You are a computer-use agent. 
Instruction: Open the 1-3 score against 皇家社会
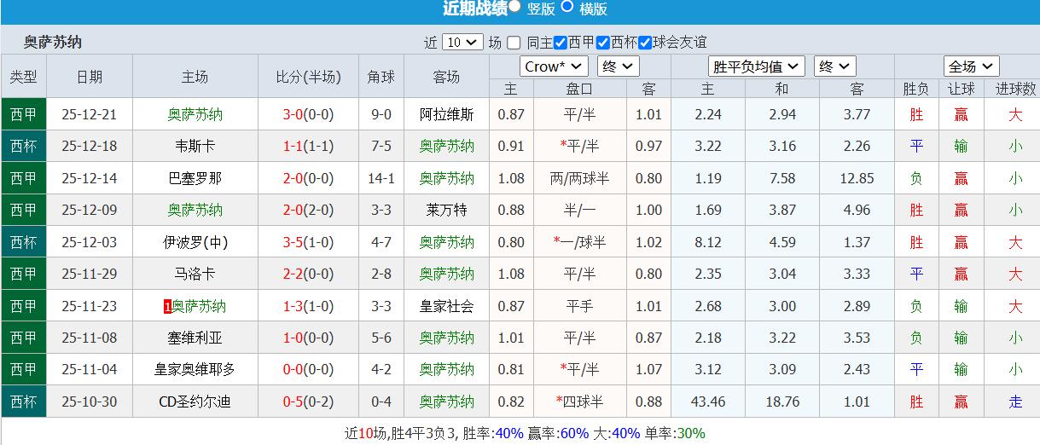293,306
